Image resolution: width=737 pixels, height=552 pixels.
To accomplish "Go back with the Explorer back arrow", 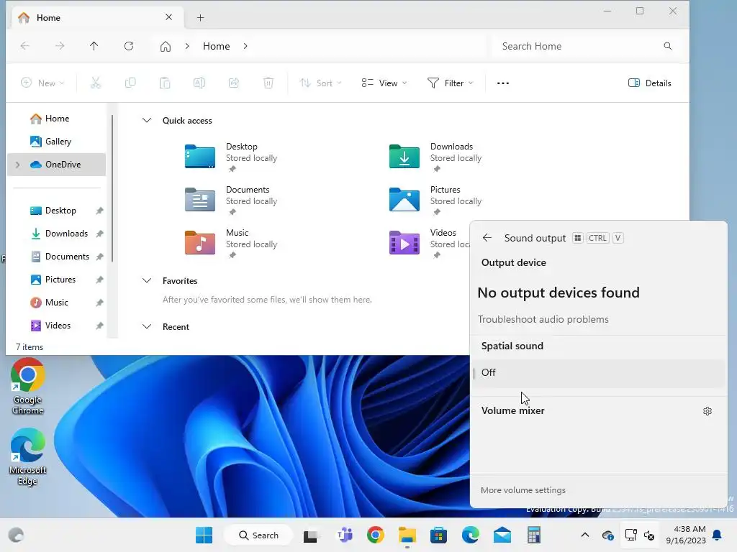I will [x=25, y=46].
